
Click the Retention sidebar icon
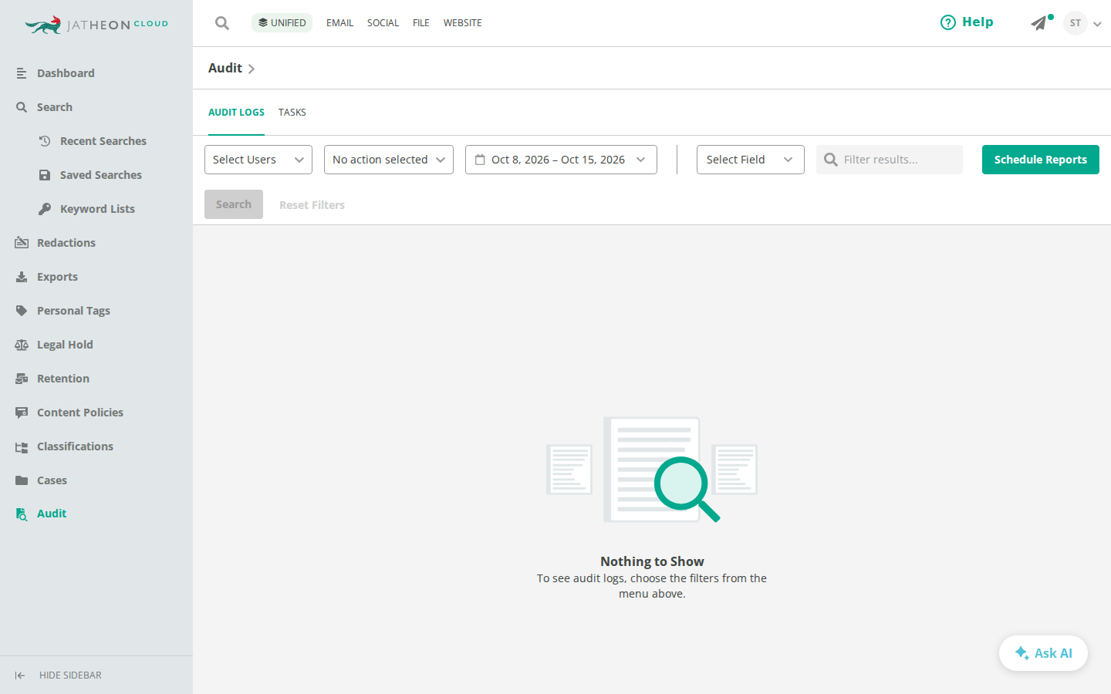click(22, 379)
